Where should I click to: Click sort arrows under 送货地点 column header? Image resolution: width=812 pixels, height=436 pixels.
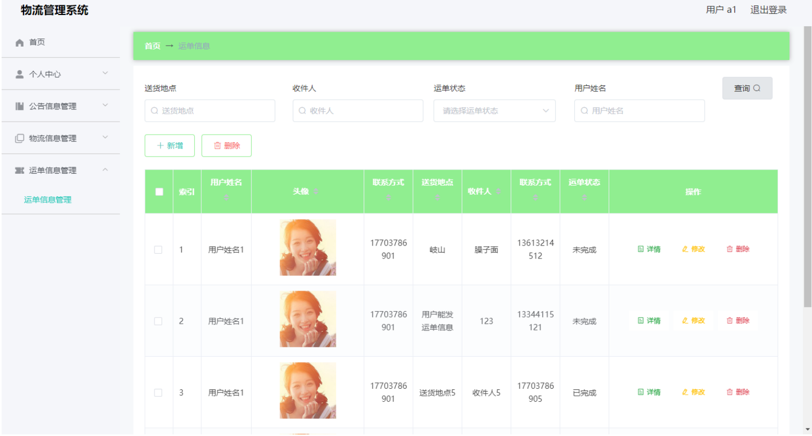click(438, 198)
